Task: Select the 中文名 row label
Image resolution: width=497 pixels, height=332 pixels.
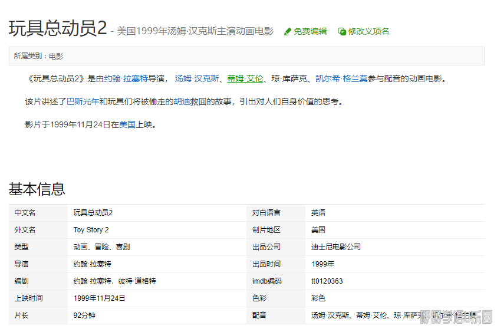Action: coord(25,213)
